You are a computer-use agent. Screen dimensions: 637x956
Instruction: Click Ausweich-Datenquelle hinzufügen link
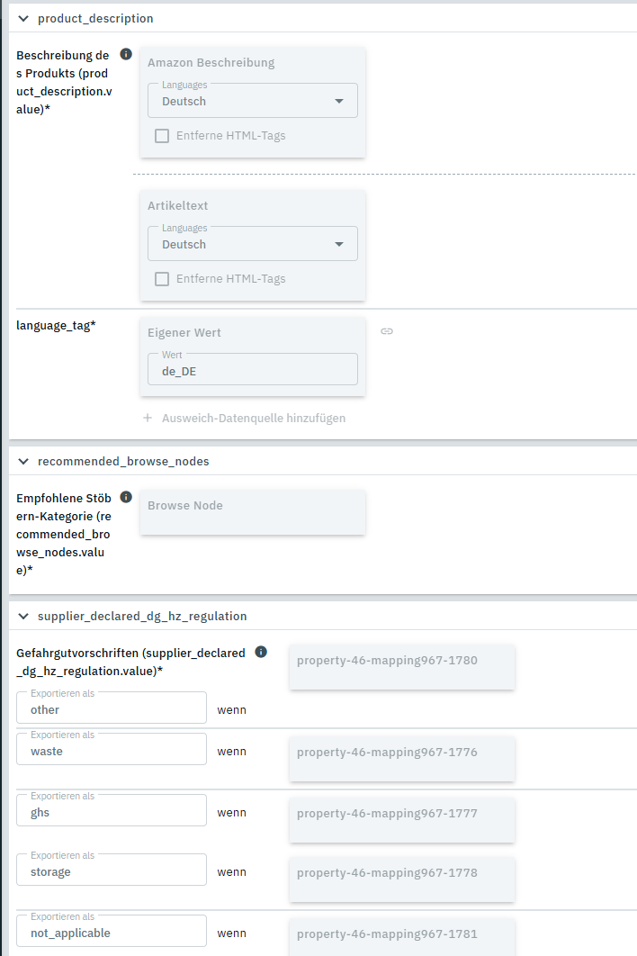tap(253, 419)
